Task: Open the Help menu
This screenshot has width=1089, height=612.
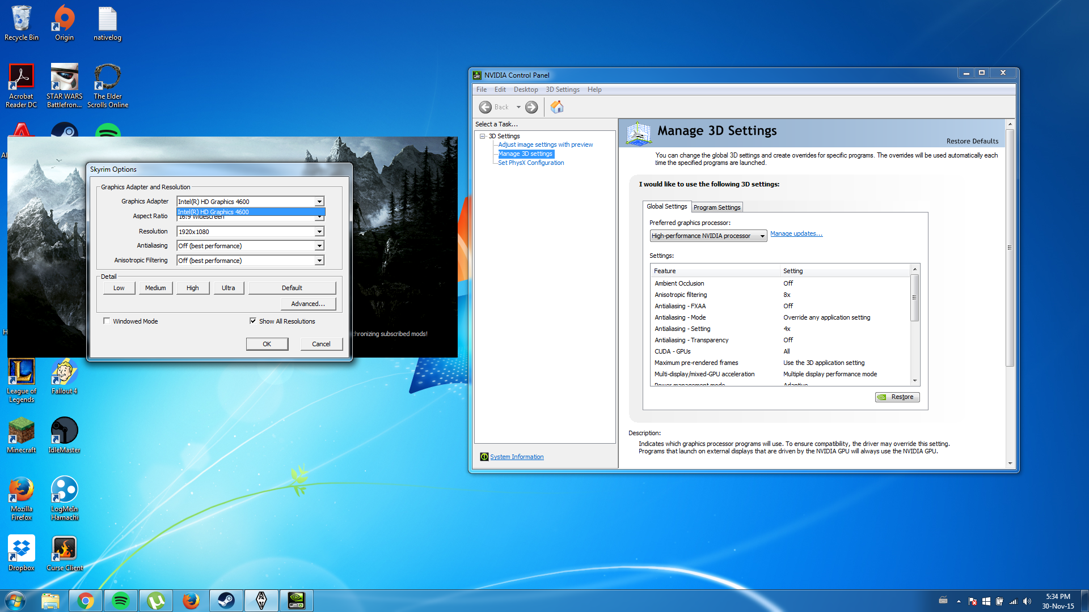Action: click(x=594, y=90)
